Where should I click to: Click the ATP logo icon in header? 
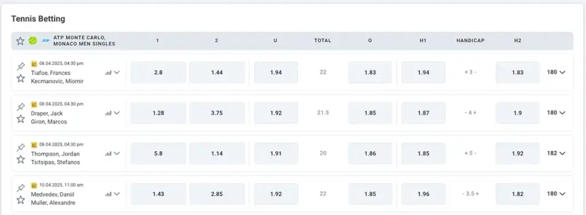tap(46, 41)
